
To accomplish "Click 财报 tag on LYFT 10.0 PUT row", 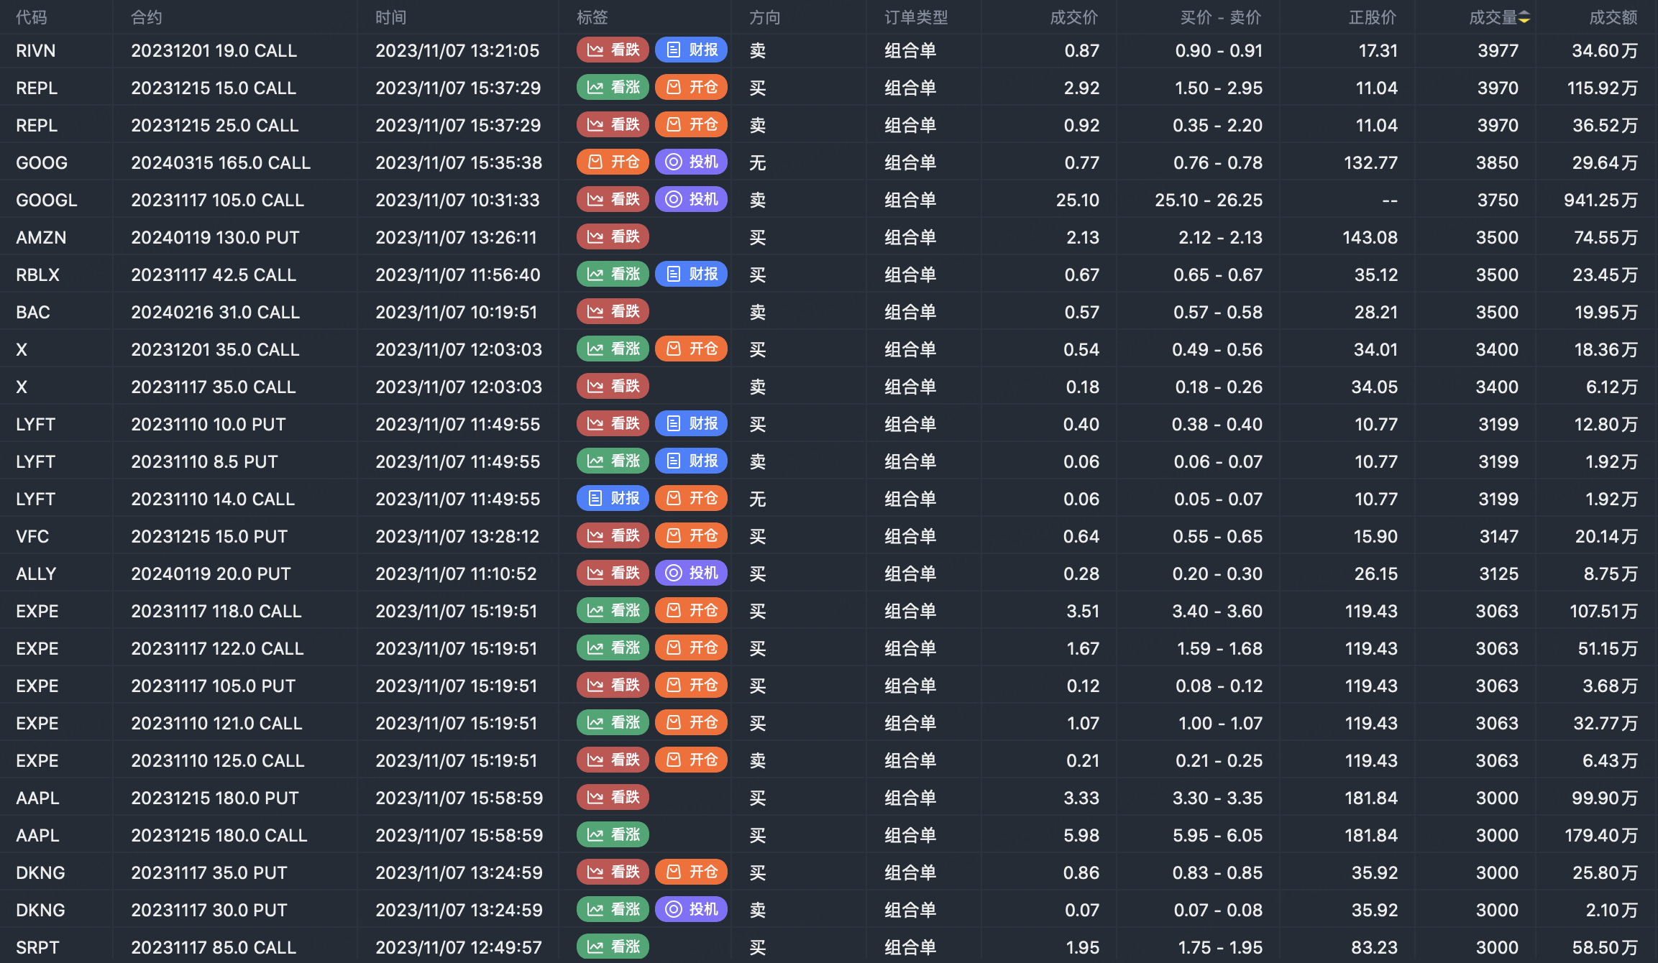I will pyautogui.click(x=692, y=424).
